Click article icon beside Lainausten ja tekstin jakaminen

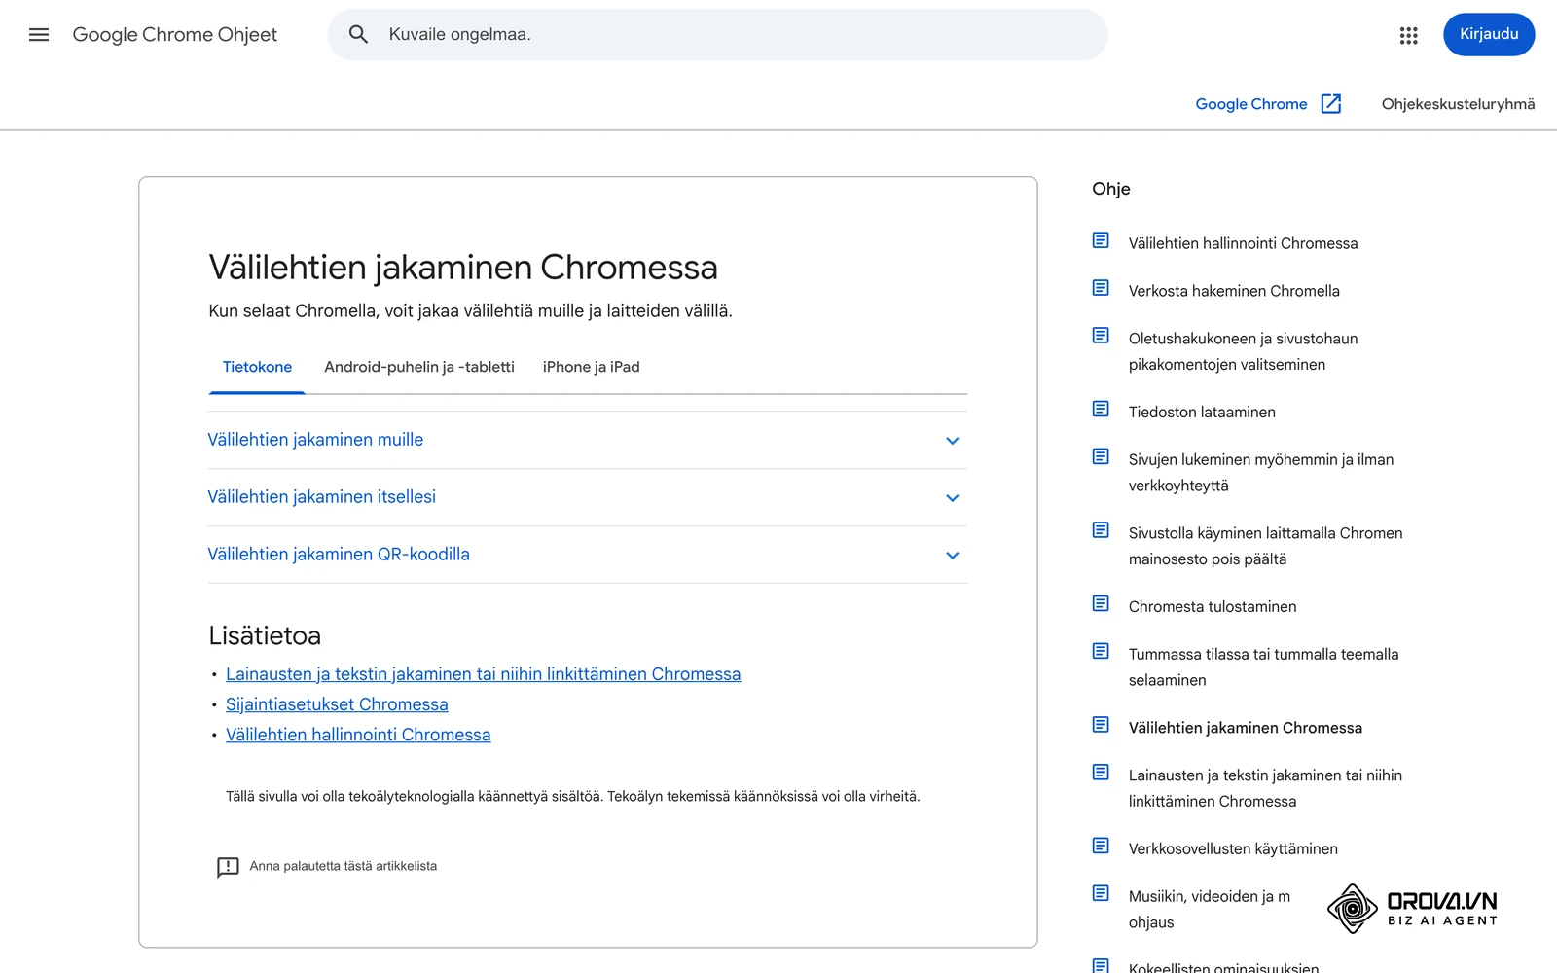tap(1101, 773)
